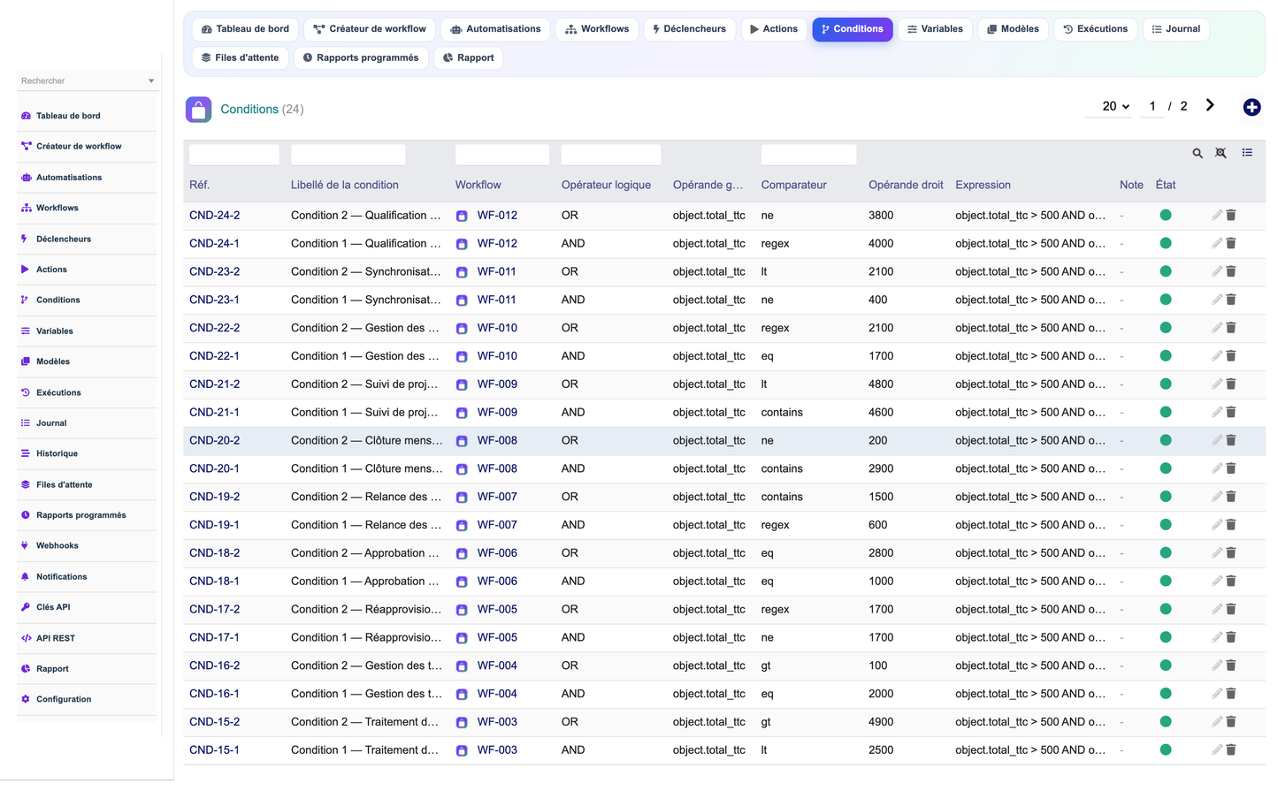Viewport: 1278px width, 791px height.
Task: Open the column list options icon
Action: [1247, 153]
